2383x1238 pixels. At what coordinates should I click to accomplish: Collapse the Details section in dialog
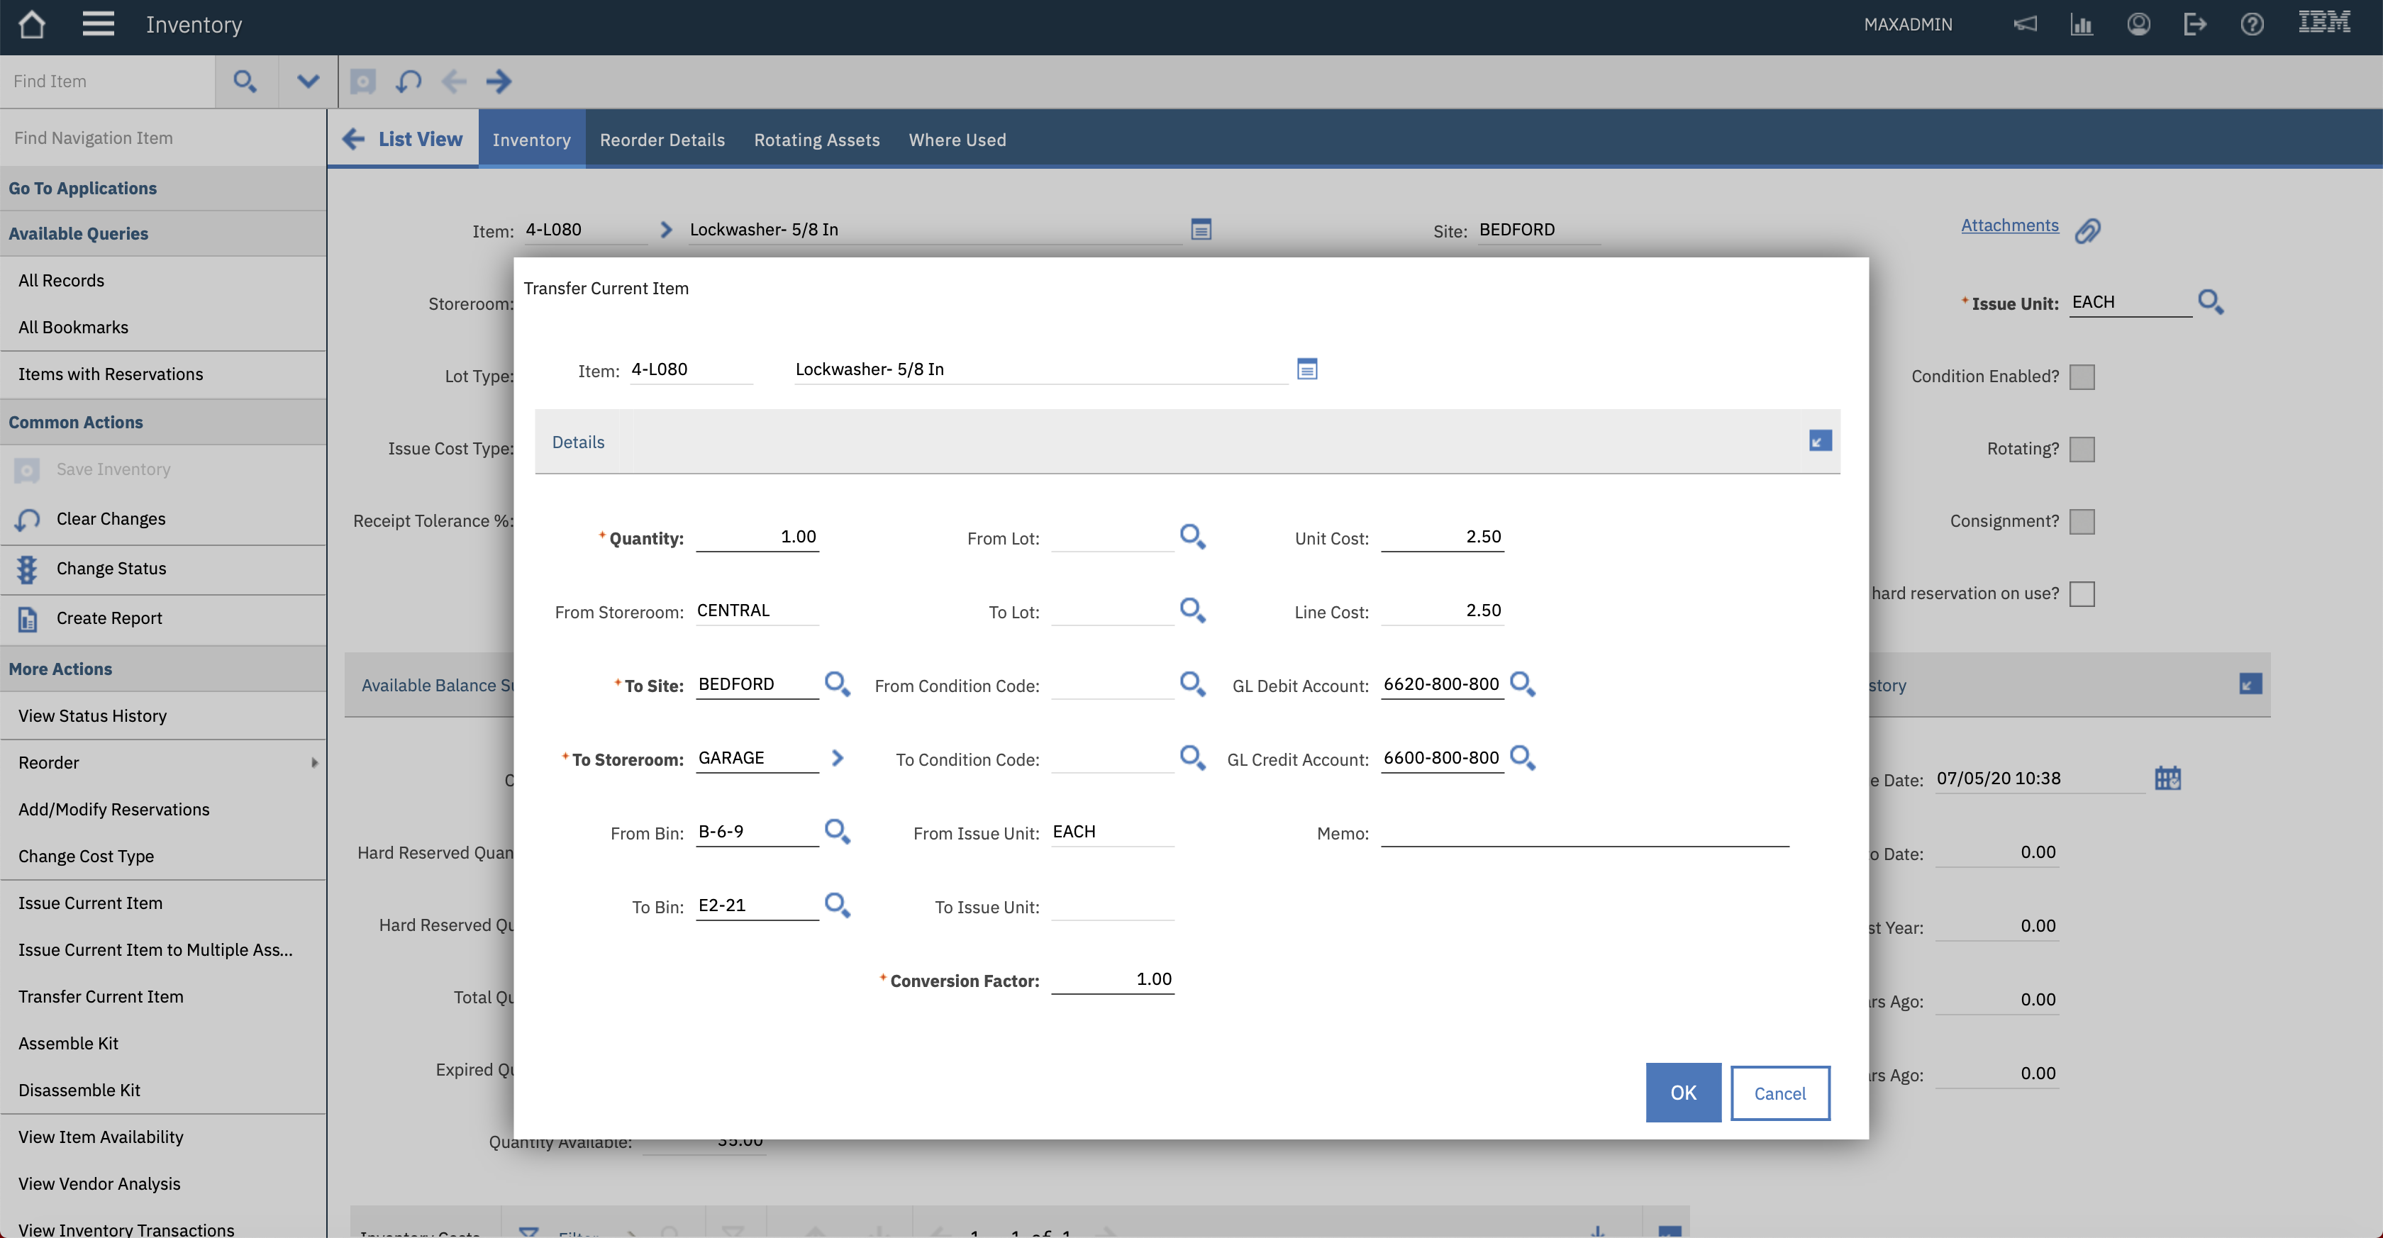coord(1820,441)
